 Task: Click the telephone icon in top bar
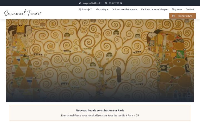pyautogui.click(x=106, y=3)
